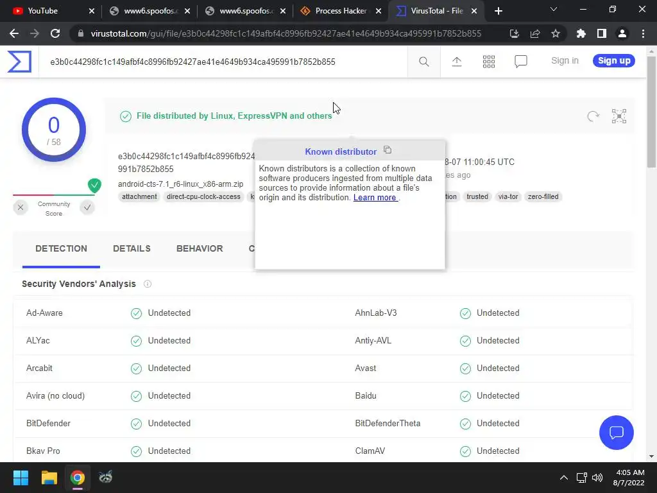The width and height of the screenshot is (657, 493).
Task: Click the Chrome taskbar icon
Action: pyautogui.click(x=78, y=478)
